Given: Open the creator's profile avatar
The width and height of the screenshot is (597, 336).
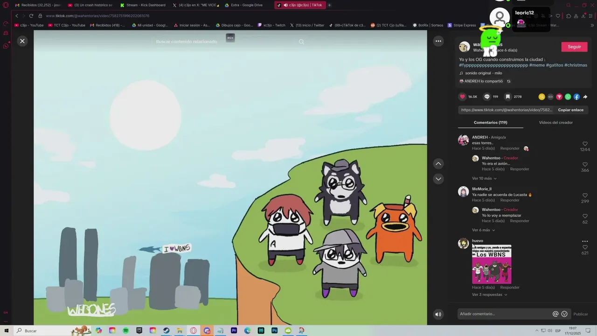Looking at the screenshot, I should 464,47.
